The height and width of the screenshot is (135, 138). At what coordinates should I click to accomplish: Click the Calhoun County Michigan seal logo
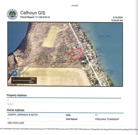click(12, 14)
